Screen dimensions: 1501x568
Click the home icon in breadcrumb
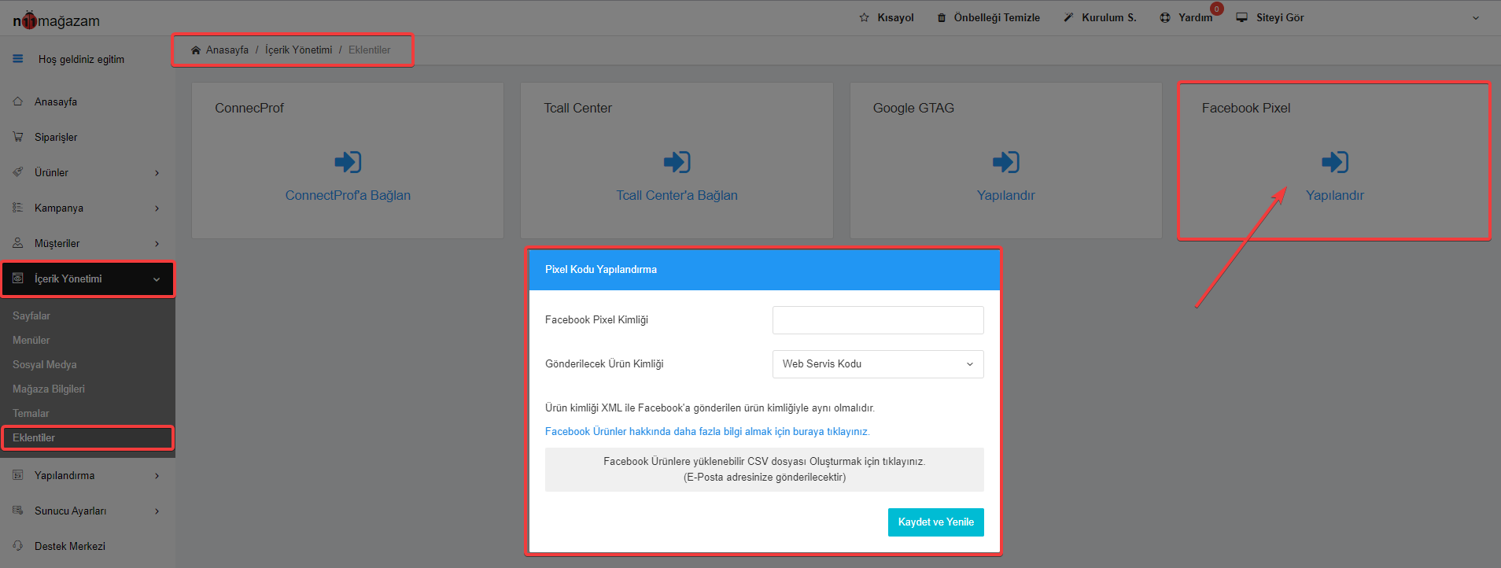coord(196,50)
